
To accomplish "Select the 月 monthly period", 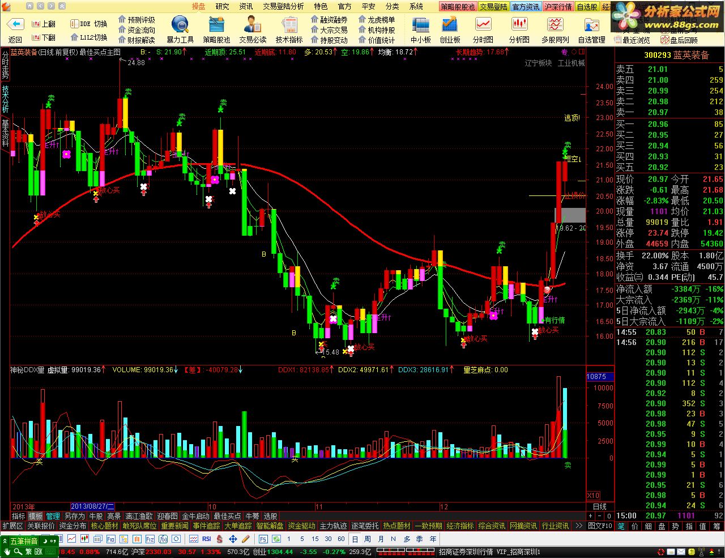I will click(x=381, y=539).
